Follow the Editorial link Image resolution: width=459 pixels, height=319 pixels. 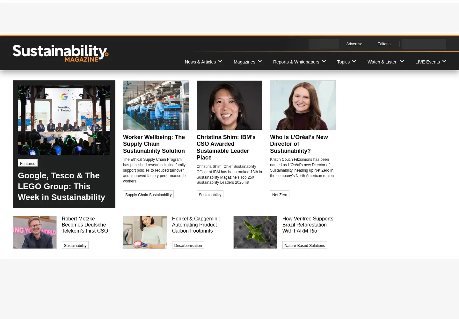pos(384,44)
